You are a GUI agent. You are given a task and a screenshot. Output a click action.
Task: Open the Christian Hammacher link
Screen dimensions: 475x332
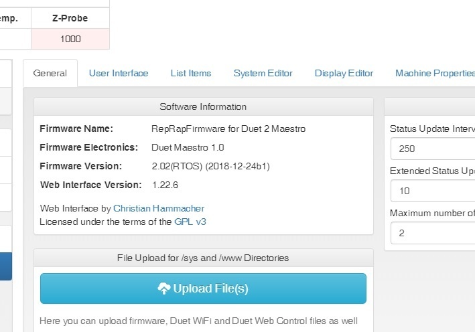pyautogui.click(x=159, y=209)
